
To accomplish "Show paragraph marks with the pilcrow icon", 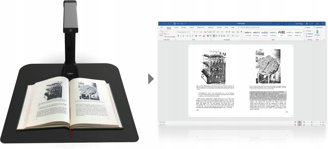I will point(241,32).
